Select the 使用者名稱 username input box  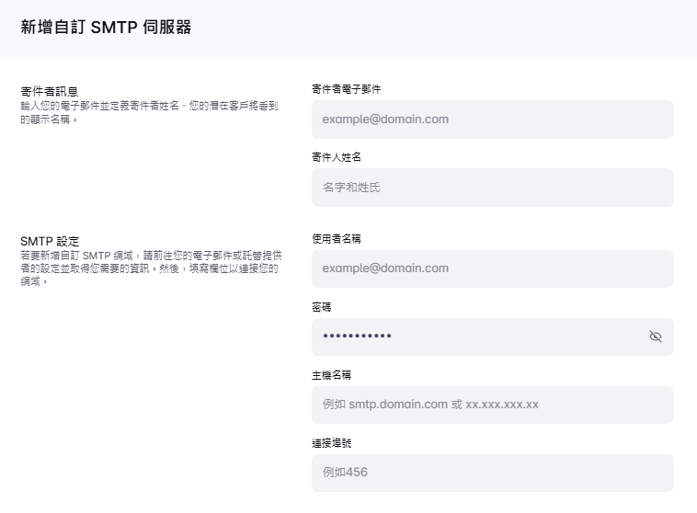pos(492,268)
